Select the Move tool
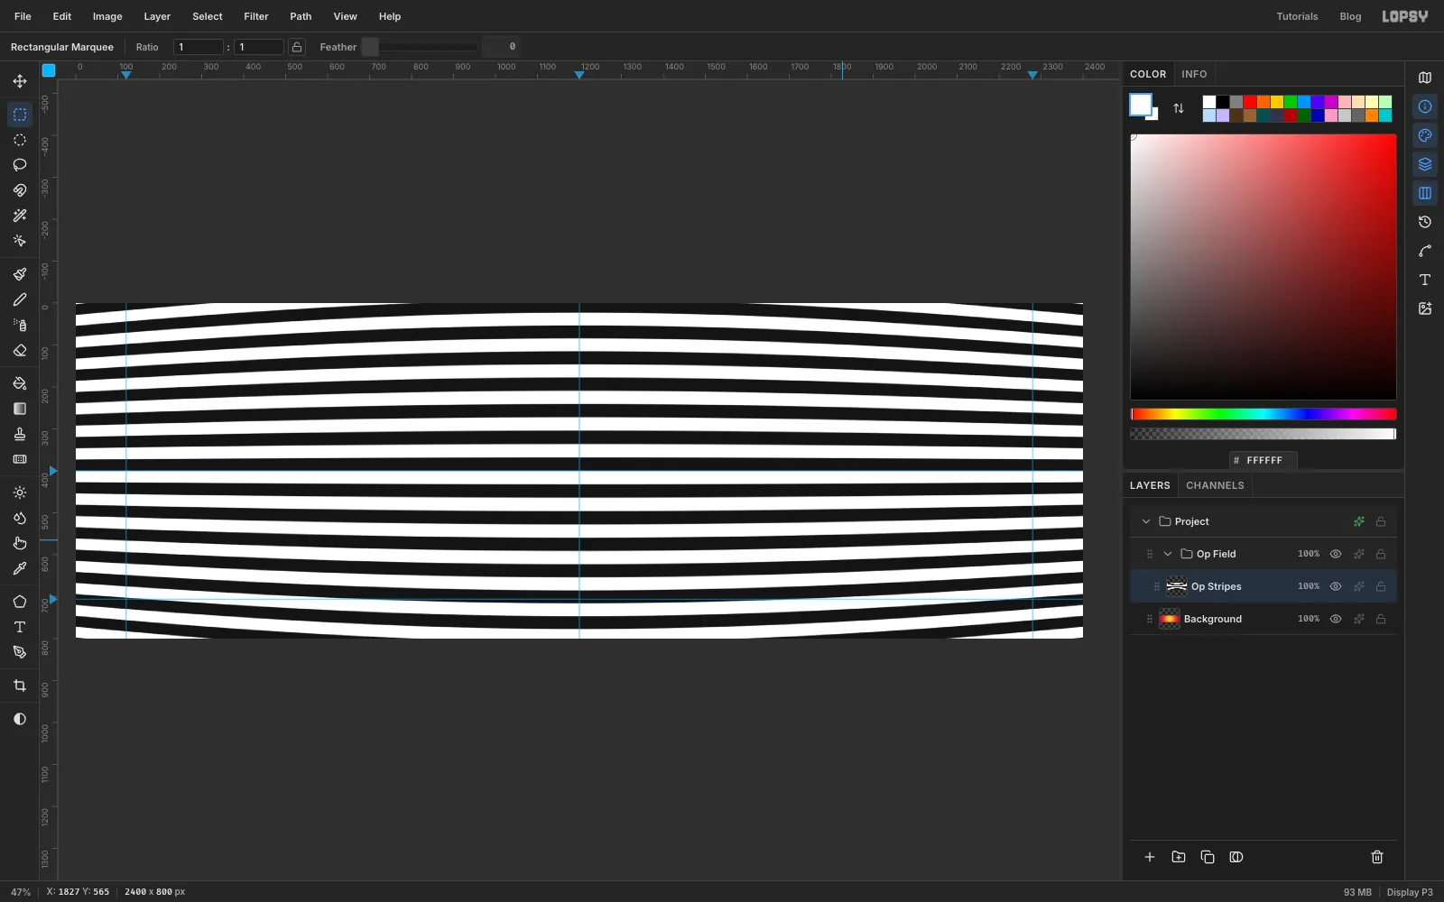Viewport: 1444px width, 902px height. pos(20,81)
